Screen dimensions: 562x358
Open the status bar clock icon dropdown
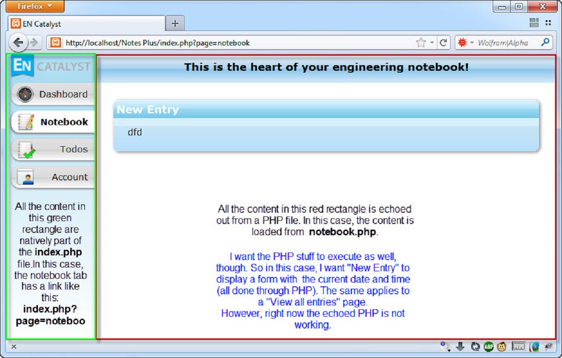tap(445, 347)
